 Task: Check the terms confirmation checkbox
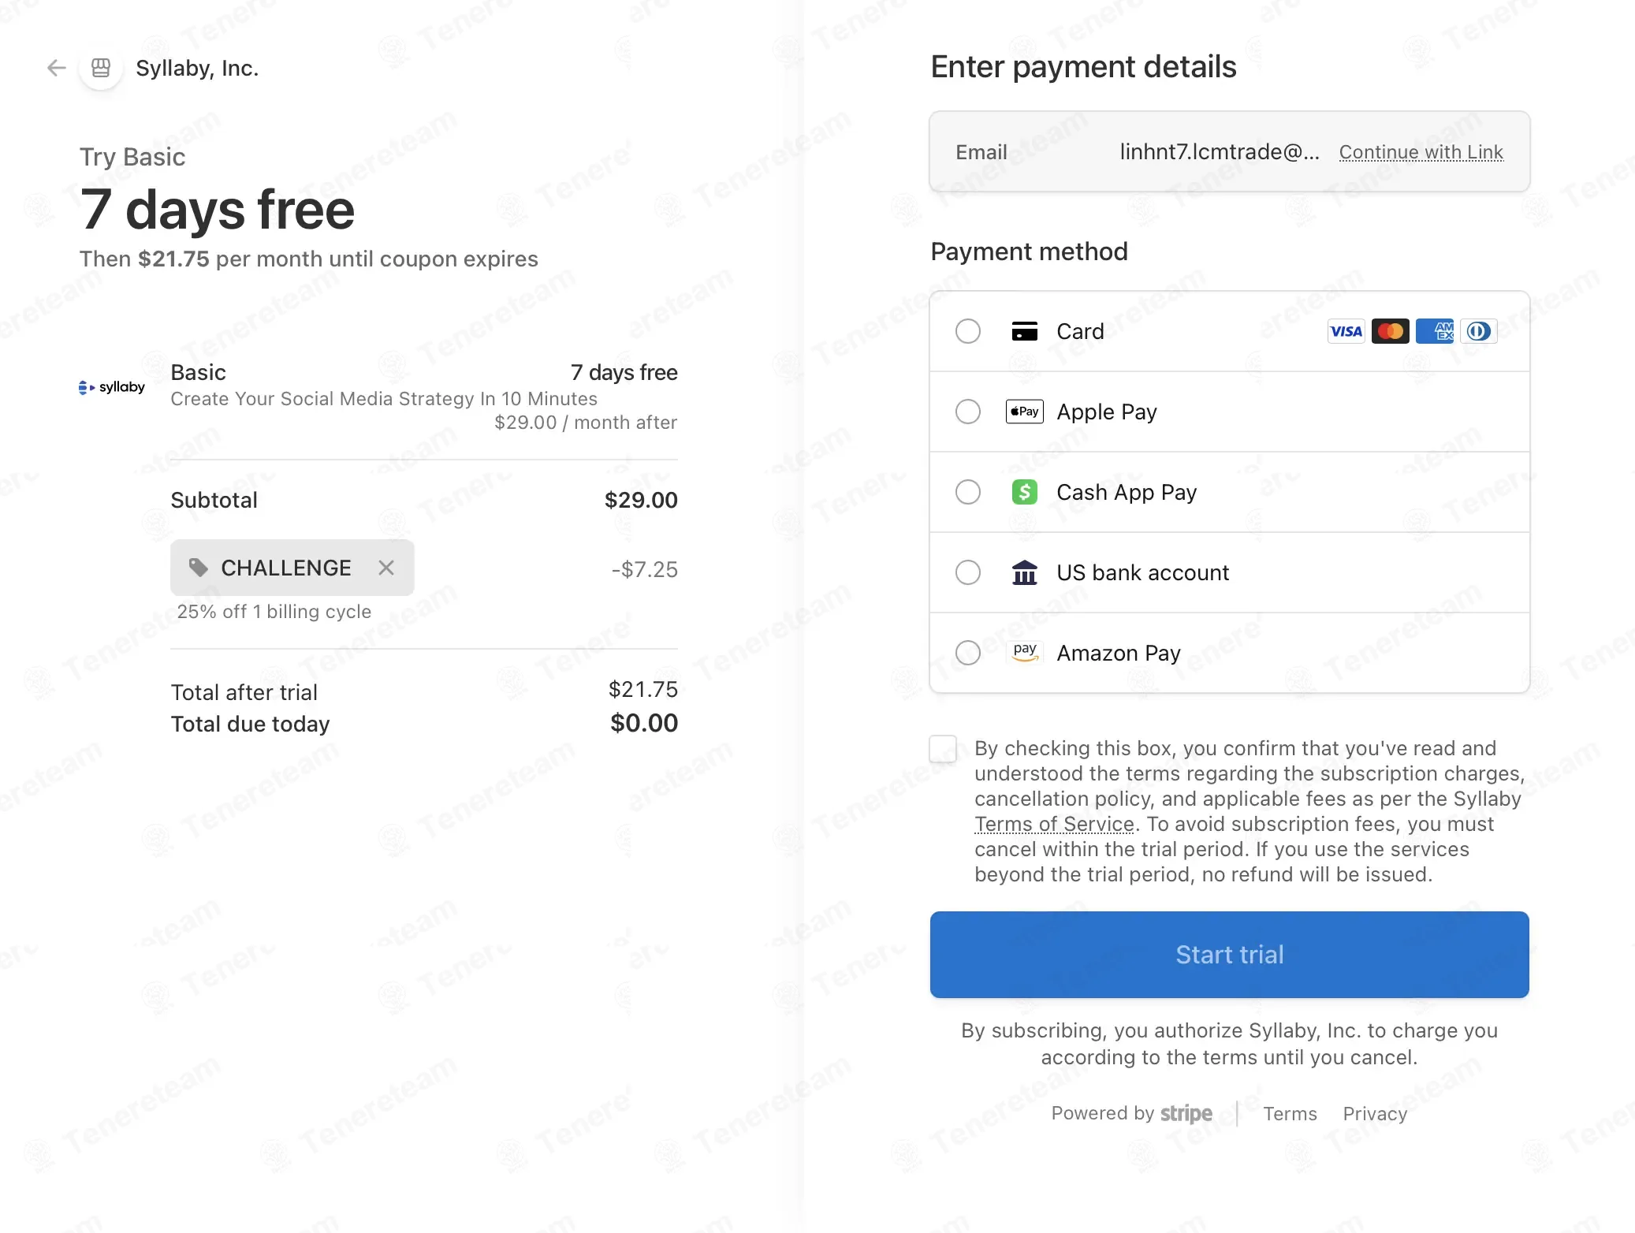pyautogui.click(x=943, y=749)
